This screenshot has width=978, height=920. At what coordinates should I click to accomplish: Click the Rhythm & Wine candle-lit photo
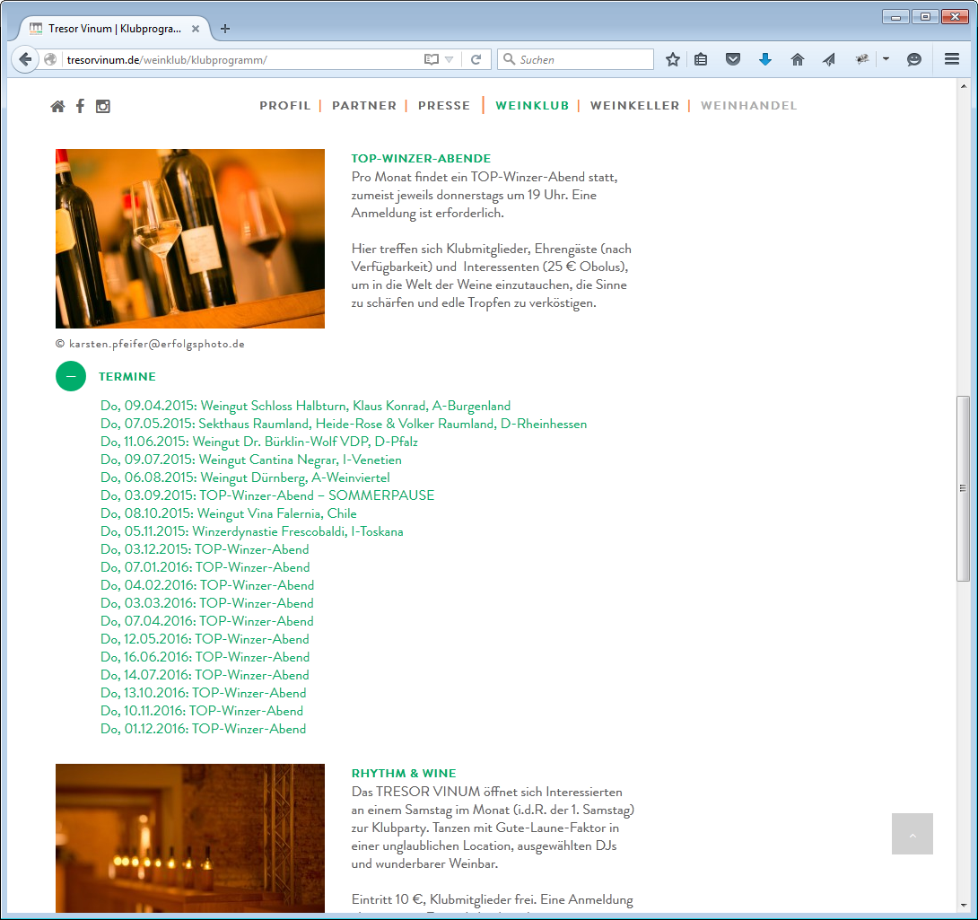click(x=190, y=838)
